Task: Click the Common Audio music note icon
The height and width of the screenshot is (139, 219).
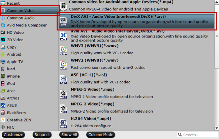Action: click(x=3, y=18)
